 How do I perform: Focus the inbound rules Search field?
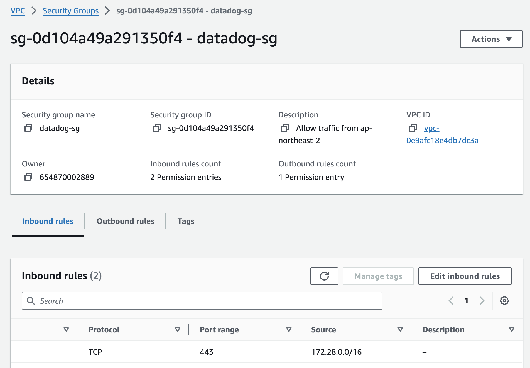click(202, 301)
